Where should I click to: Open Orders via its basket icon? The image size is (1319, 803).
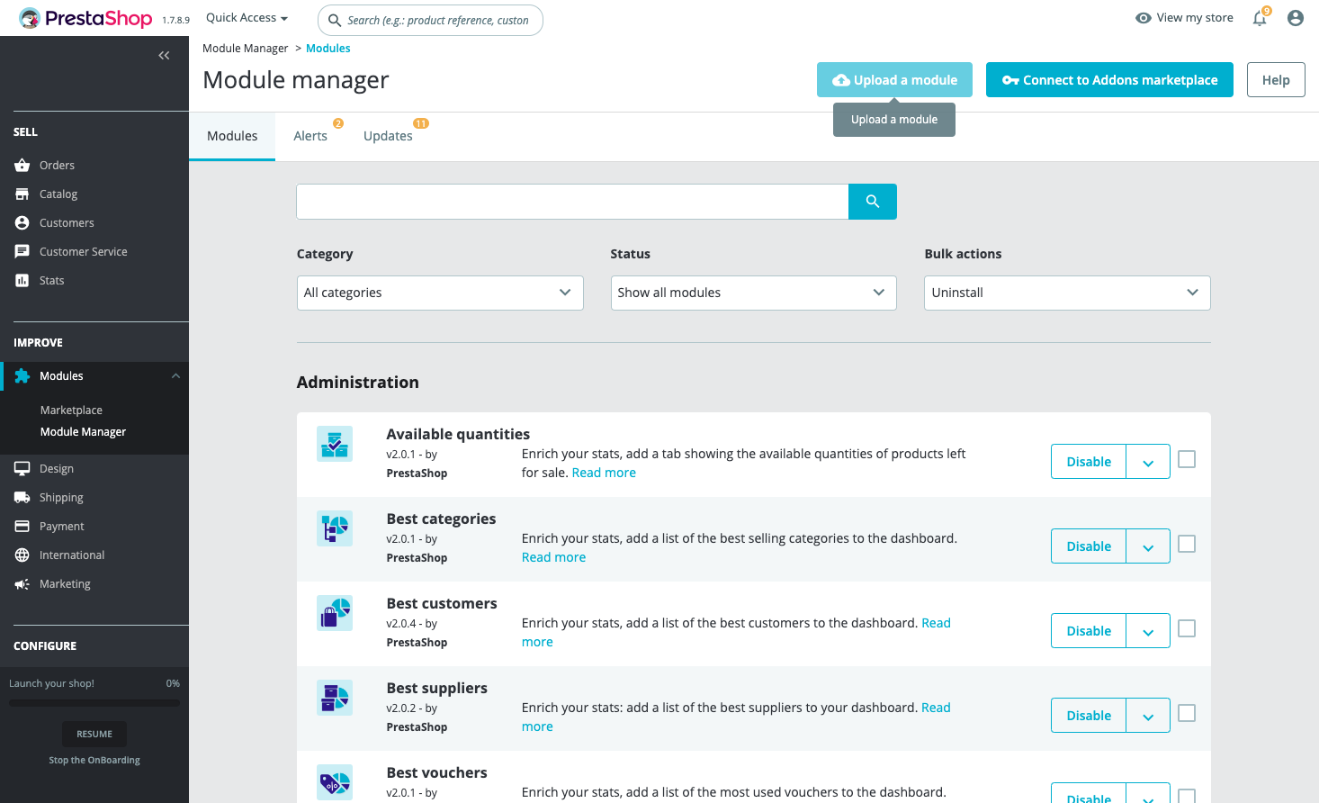[22, 166]
